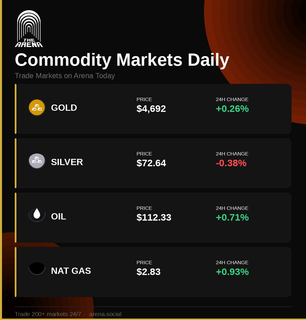Click oil's +0.71% 24h change
This screenshot has height=320, width=306.
point(232,217)
